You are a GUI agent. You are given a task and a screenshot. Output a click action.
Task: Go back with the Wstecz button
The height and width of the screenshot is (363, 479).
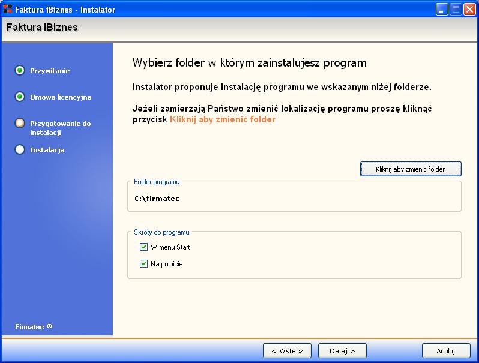287,351
